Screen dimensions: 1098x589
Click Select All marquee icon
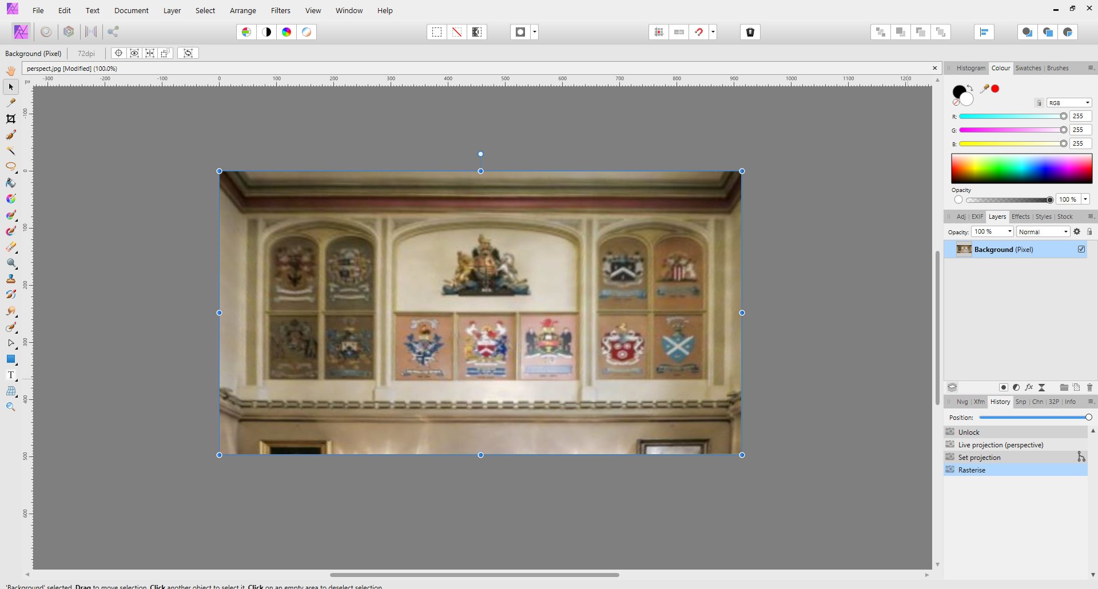[437, 32]
